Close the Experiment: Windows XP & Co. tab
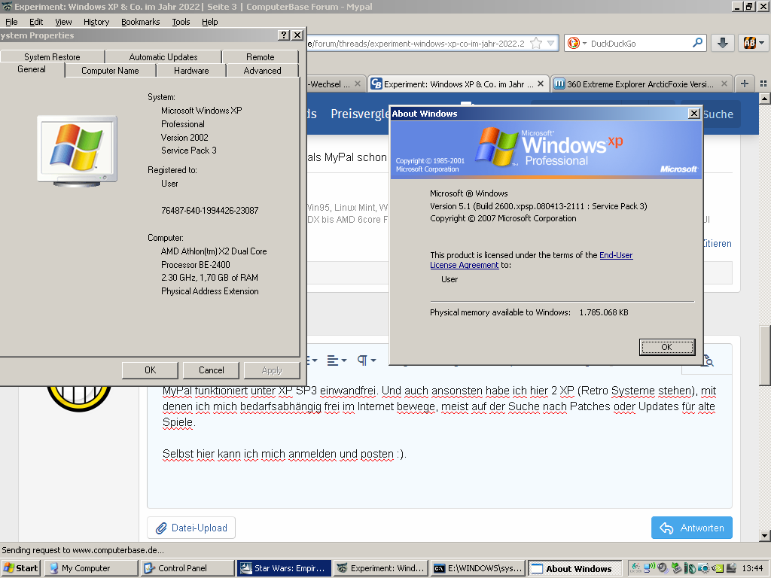This screenshot has height=578, width=771. click(x=541, y=84)
